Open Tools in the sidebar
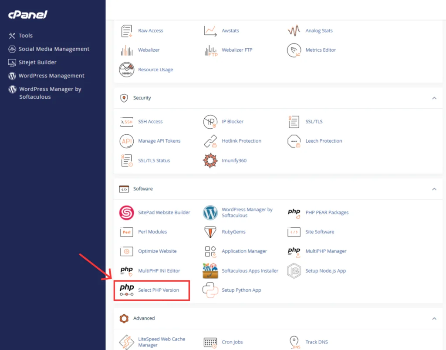Image resolution: width=446 pixels, height=350 pixels. pyautogui.click(x=20, y=36)
